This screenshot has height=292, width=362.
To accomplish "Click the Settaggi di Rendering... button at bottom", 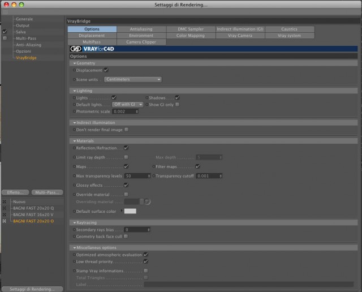I will pos(32,289).
